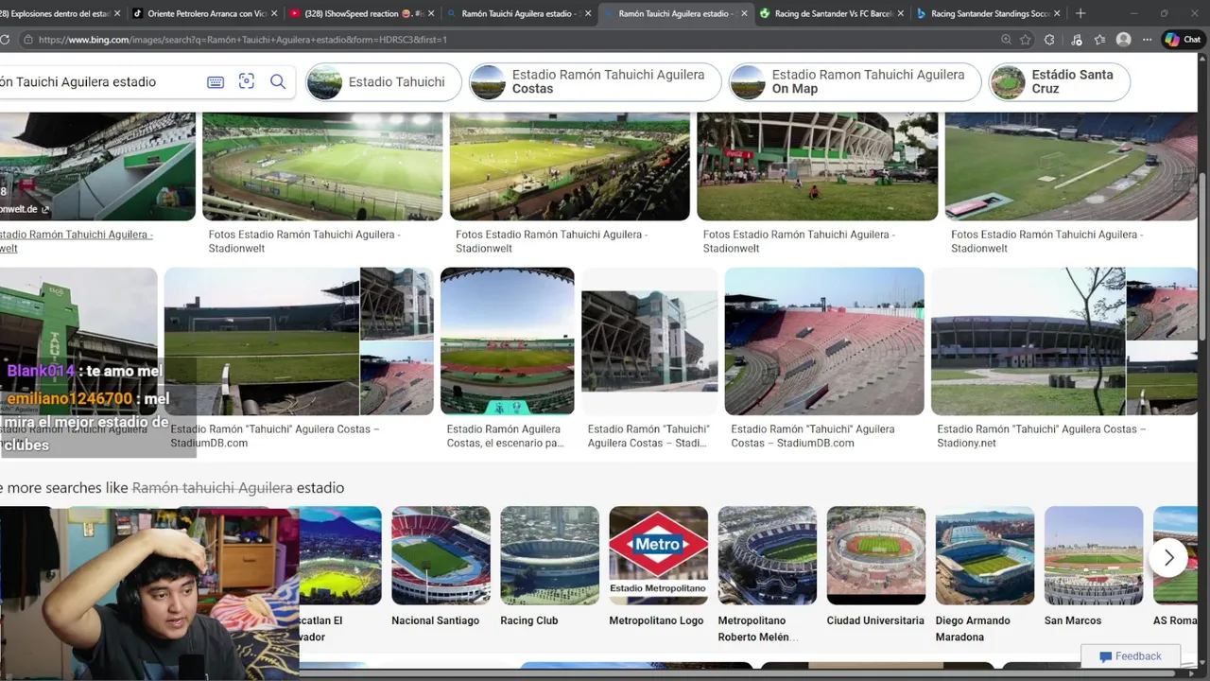This screenshot has height=681, width=1210.
Task: Open Stadiony.net image caption link
Action: point(1041,436)
